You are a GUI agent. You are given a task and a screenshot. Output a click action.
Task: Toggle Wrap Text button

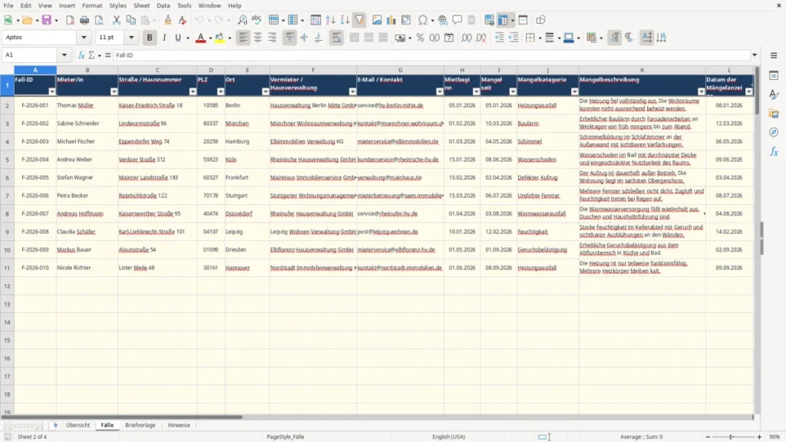tap(336, 38)
